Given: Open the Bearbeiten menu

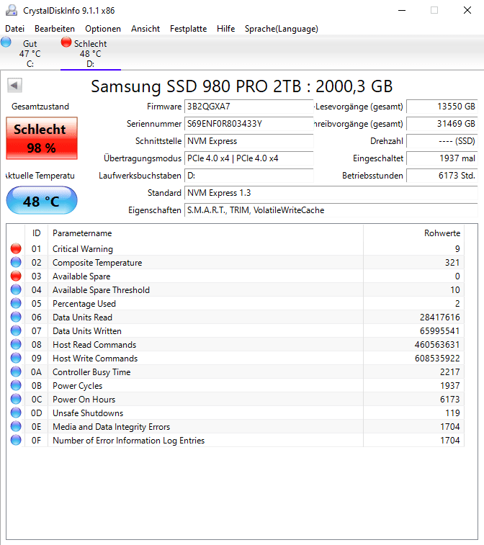Looking at the screenshot, I should [x=55, y=29].
